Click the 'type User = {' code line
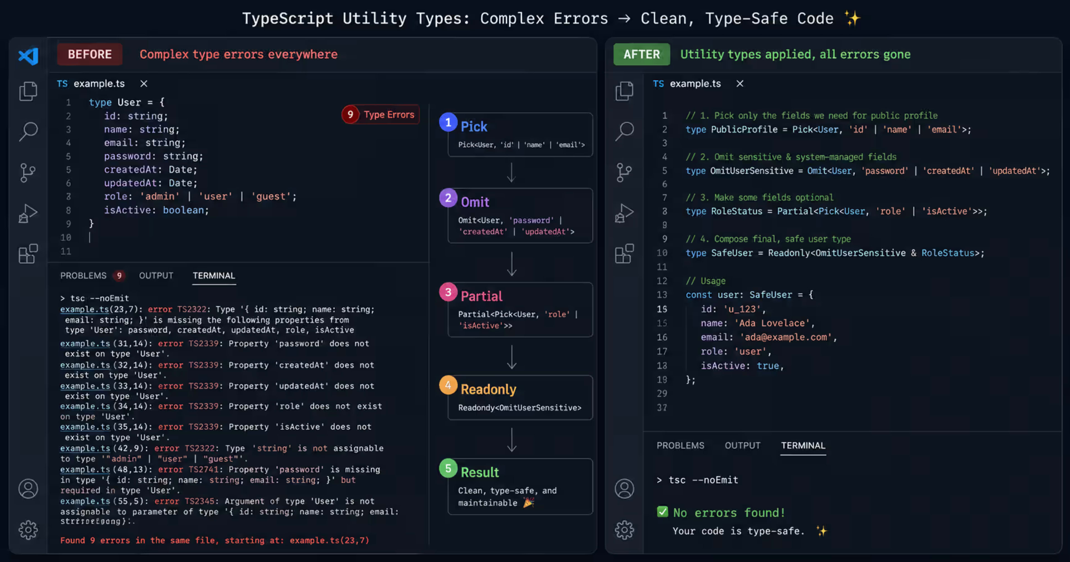The height and width of the screenshot is (562, 1070). 127,102
